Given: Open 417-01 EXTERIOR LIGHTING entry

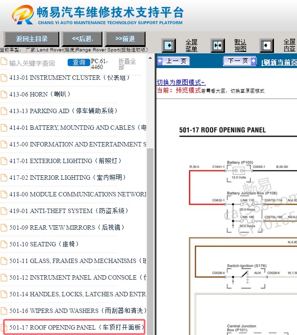Looking at the screenshot, I should pos(65,161).
